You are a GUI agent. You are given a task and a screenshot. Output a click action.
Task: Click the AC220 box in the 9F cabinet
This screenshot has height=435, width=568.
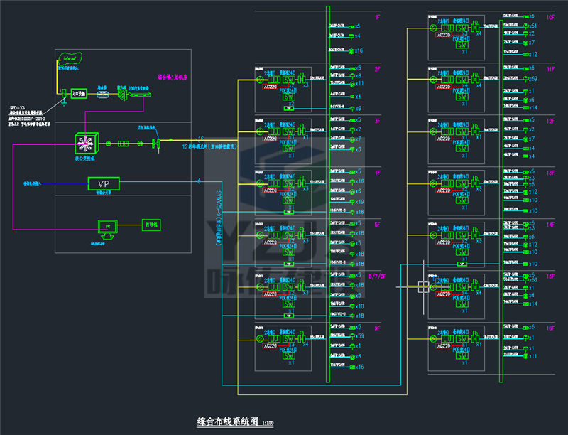[x=271, y=346]
